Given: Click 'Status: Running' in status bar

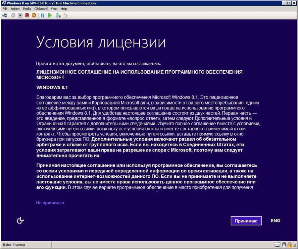Looking at the screenshot, I should [x=14, y=245].
